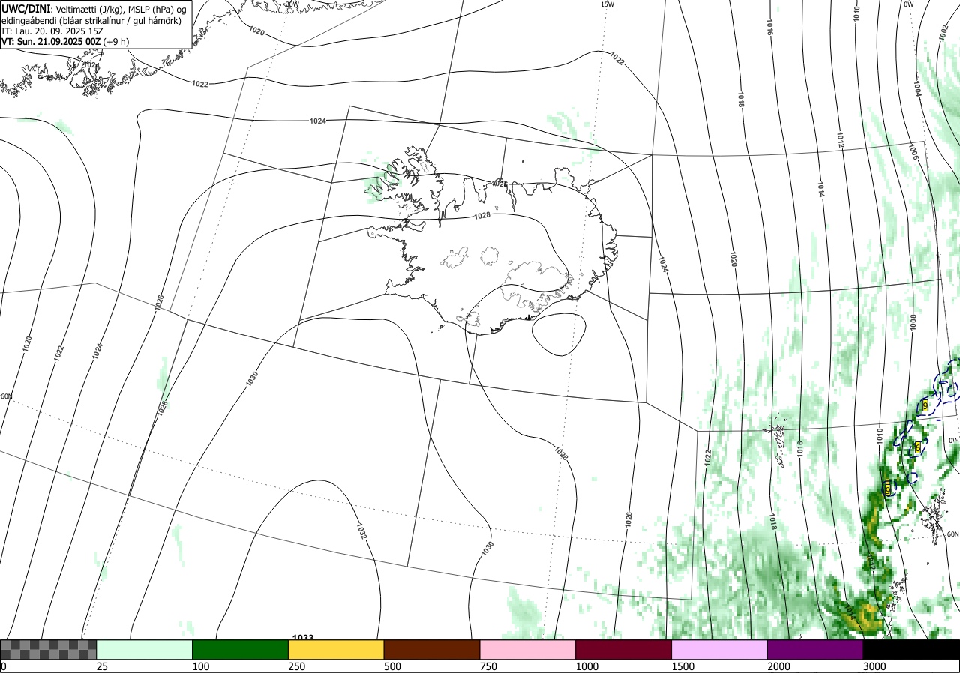The image size is (960, 673).
Task: Pick the dark purple 2000–3000 legend swatch
Action: (815, 649)
